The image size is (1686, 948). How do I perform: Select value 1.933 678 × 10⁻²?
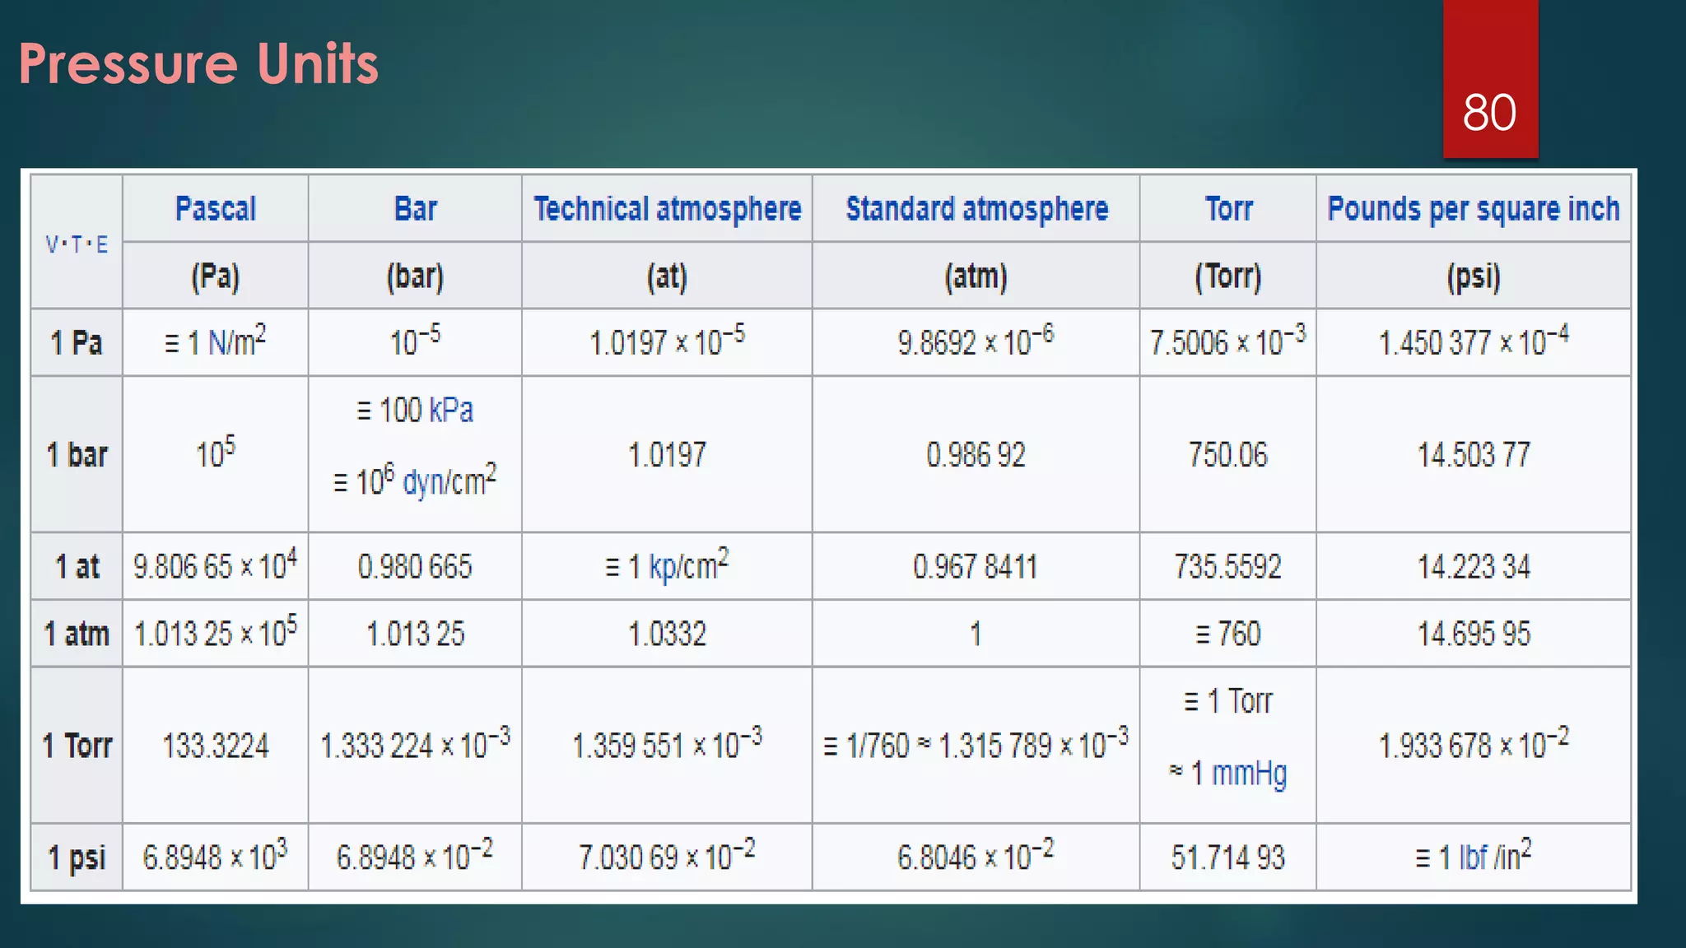click(1474, 744)
